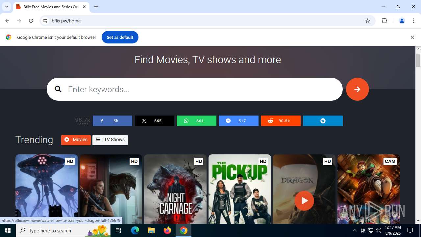Show hidden system tray icons
The image size is (421, 237).
click(x=355, y=230)
